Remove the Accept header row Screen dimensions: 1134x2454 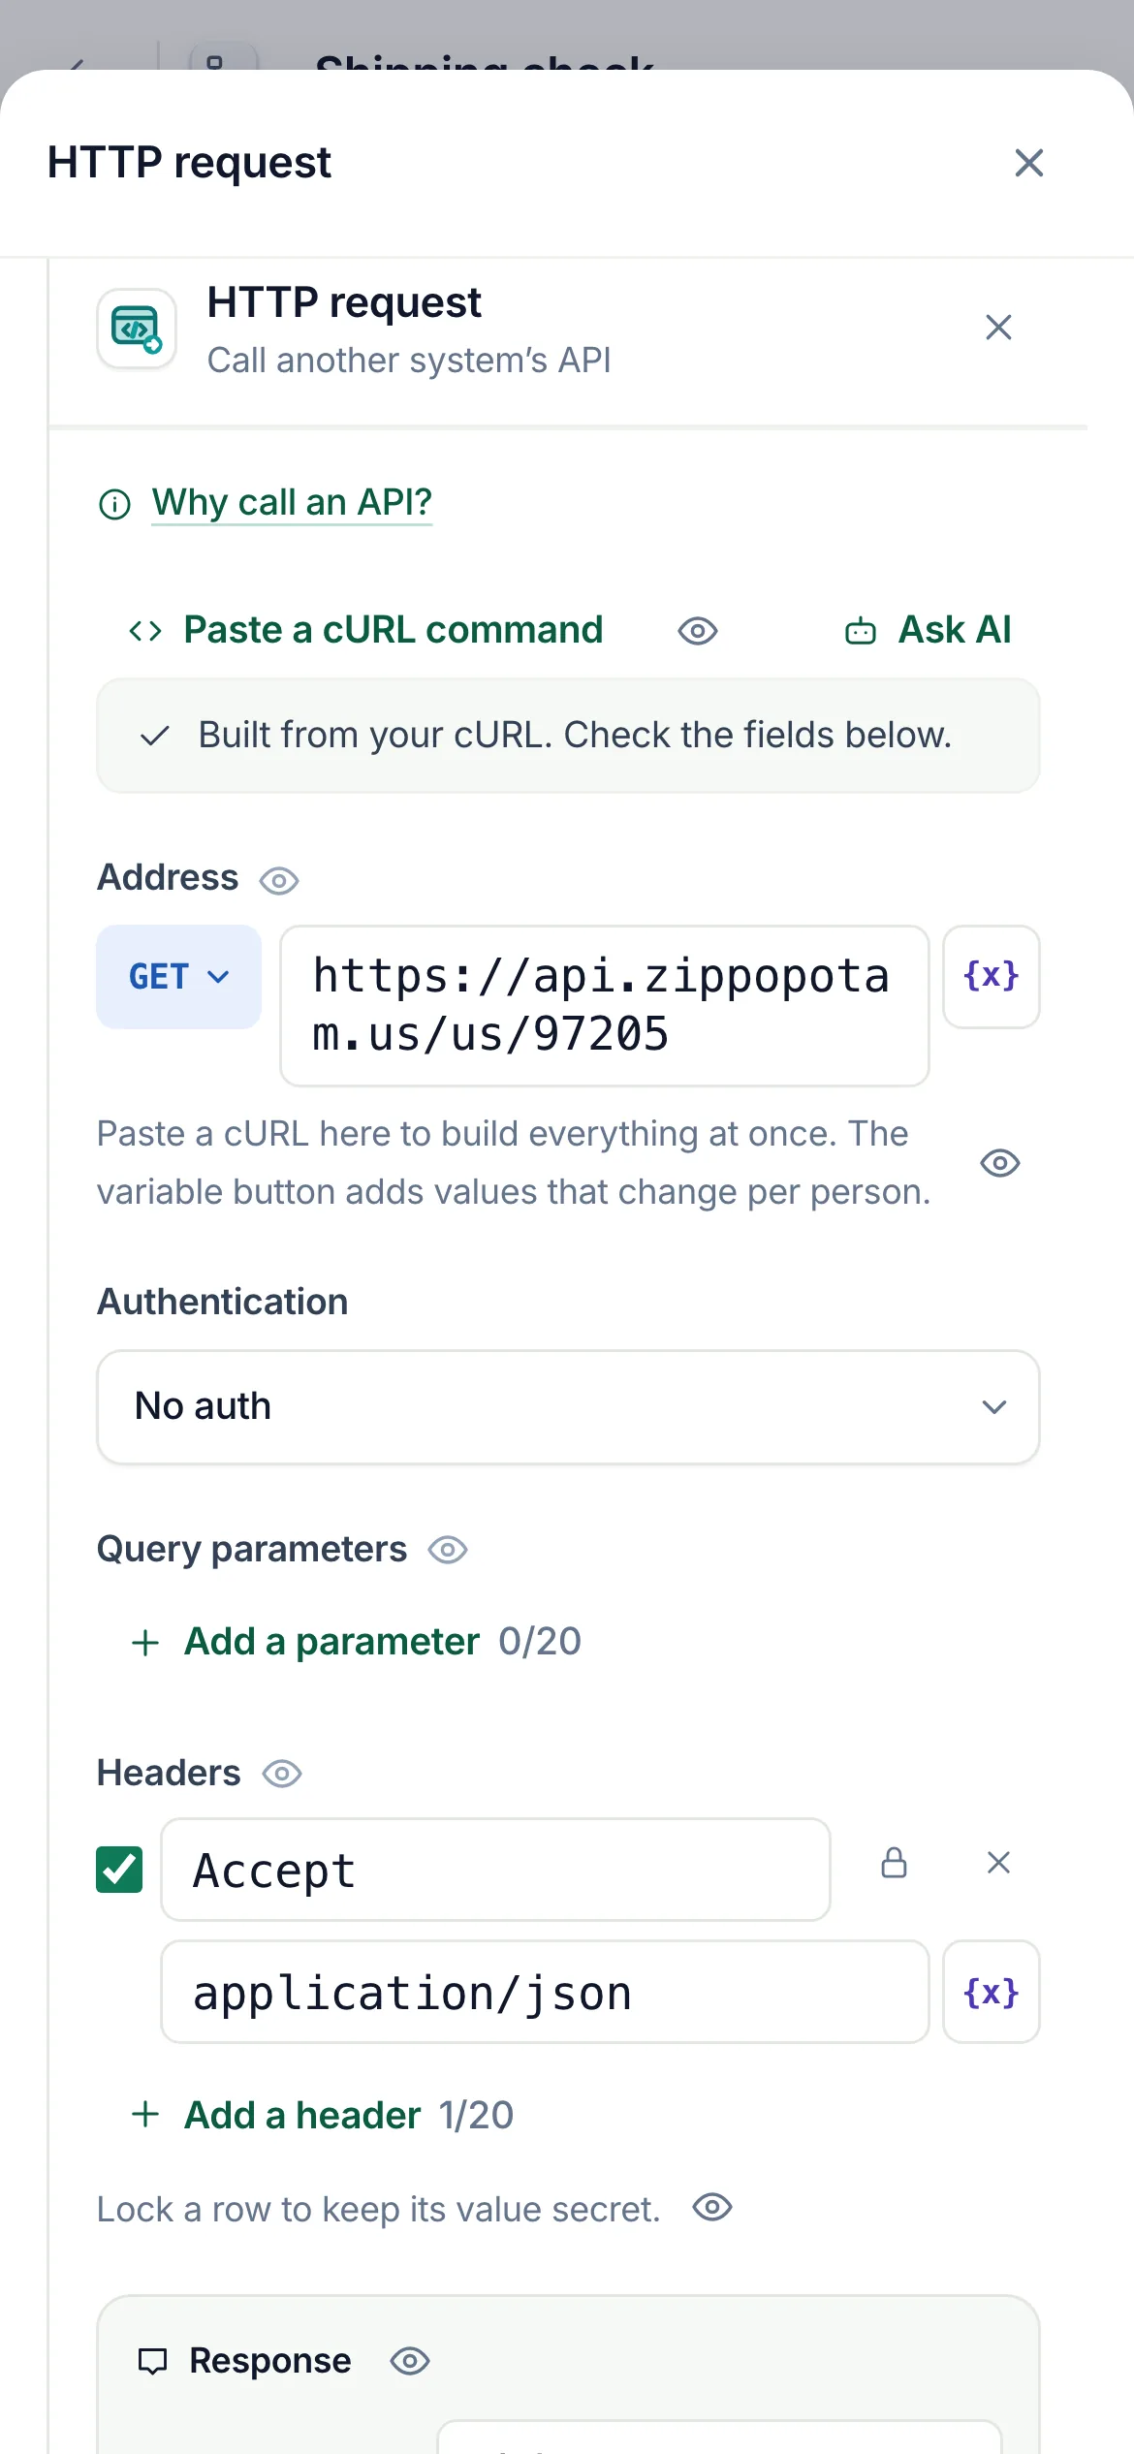point(998,1863)
